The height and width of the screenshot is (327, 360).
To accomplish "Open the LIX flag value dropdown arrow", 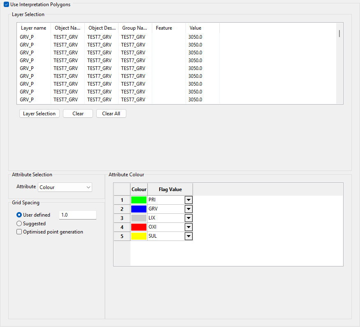I will (x=188, y=218).
